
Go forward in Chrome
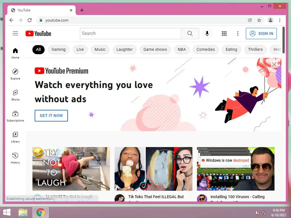[x=20, y=20]
